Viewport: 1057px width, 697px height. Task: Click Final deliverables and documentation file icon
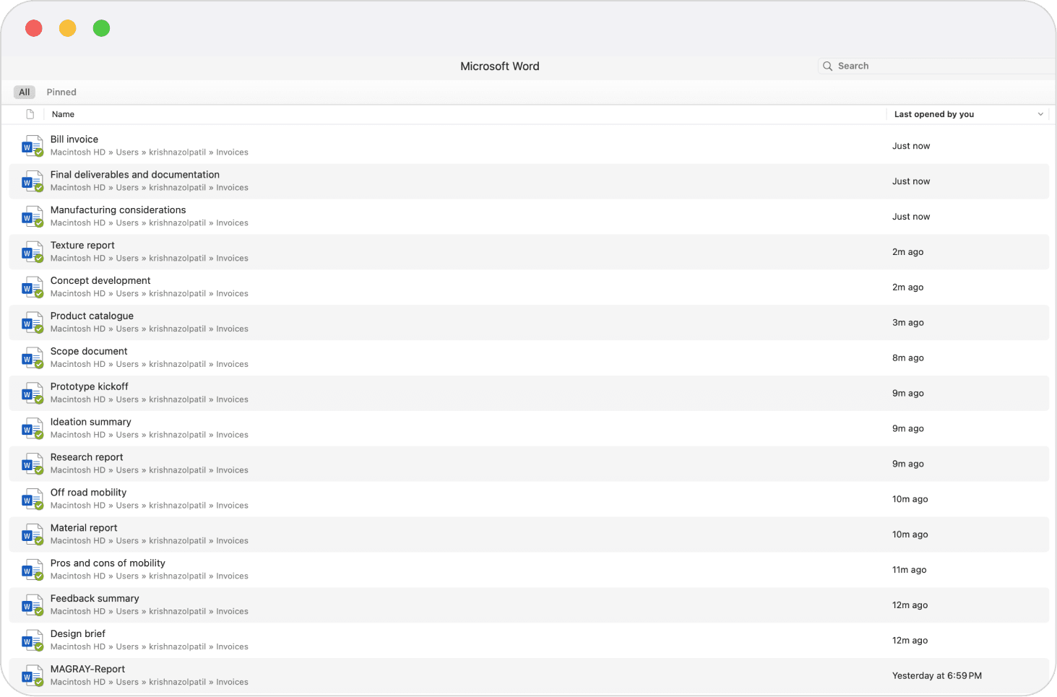[x=32, y=181]
